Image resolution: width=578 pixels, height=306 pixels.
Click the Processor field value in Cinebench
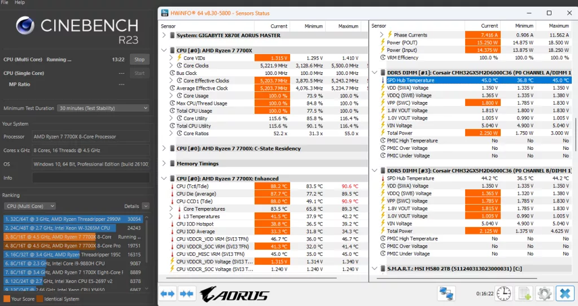[91, 136]
